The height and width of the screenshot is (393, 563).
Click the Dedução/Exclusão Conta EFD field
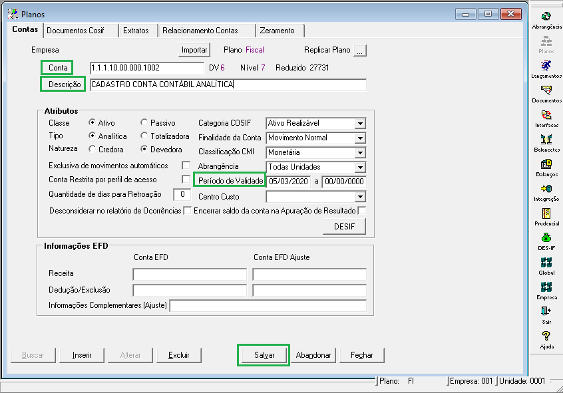coord(190,291)
